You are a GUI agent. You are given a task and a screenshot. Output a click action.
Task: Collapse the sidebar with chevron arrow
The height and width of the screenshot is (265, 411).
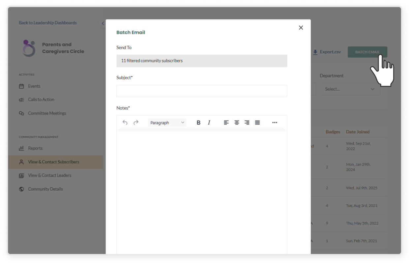(103, 23)
